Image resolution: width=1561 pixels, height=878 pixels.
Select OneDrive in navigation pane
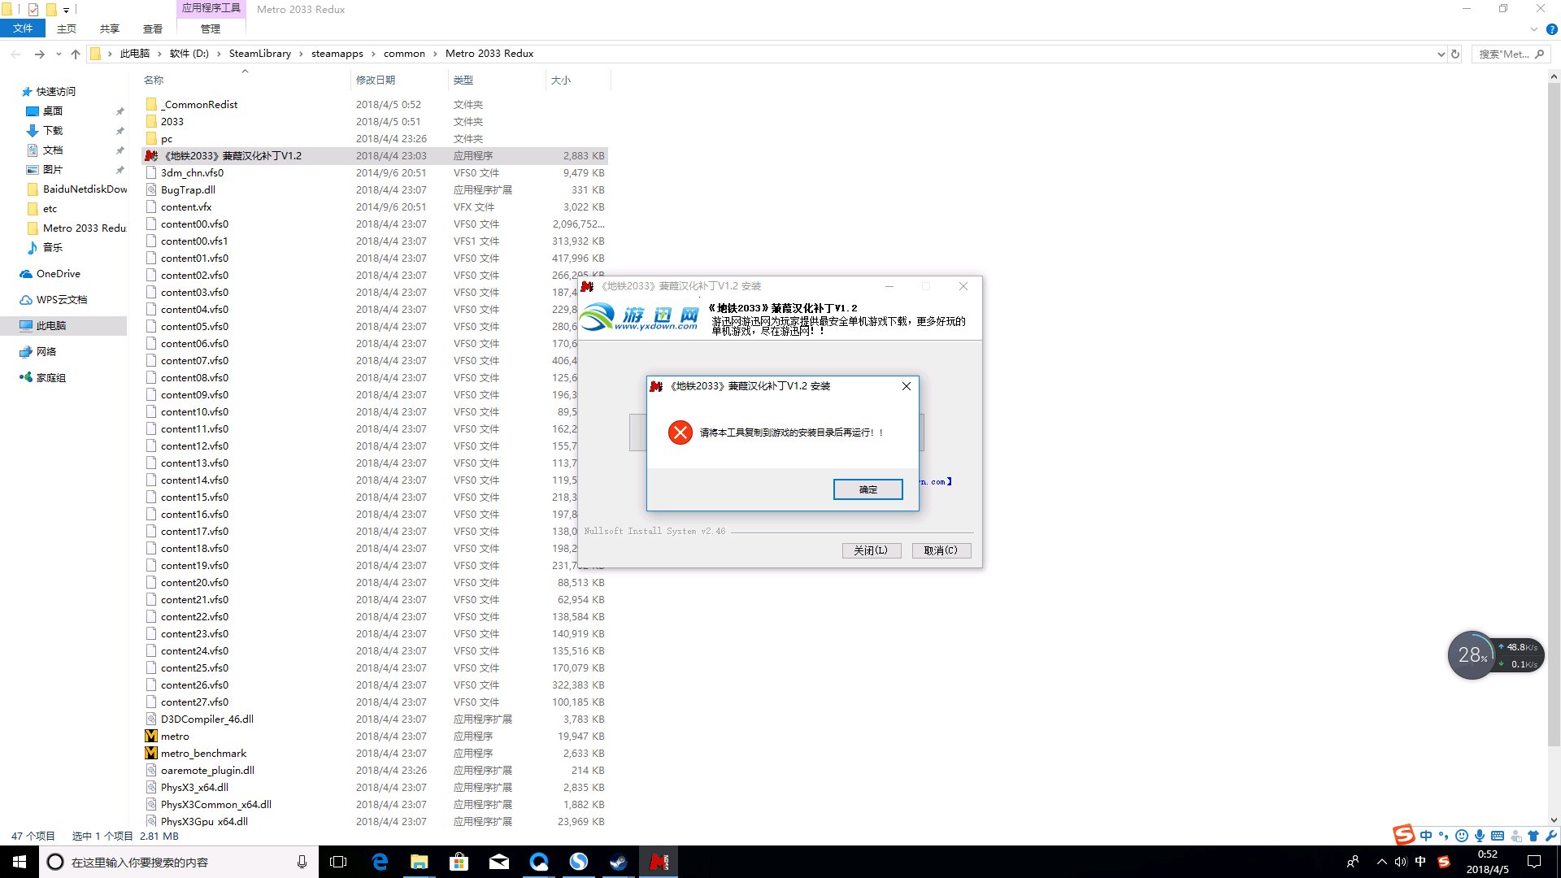(x=58, y=274)
